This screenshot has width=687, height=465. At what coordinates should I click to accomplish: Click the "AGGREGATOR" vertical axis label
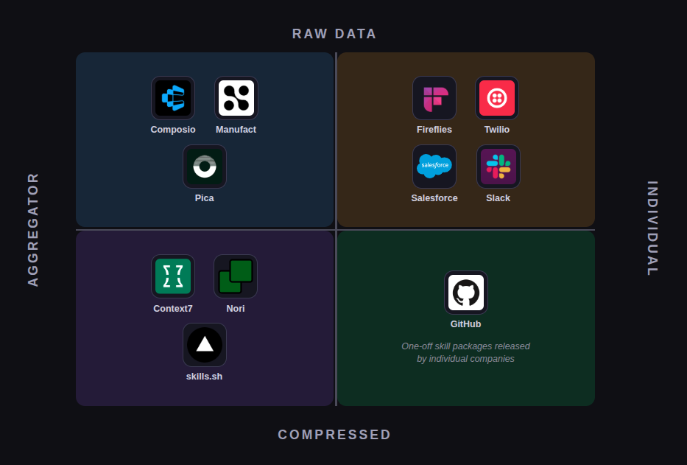(x=33, y=229)
